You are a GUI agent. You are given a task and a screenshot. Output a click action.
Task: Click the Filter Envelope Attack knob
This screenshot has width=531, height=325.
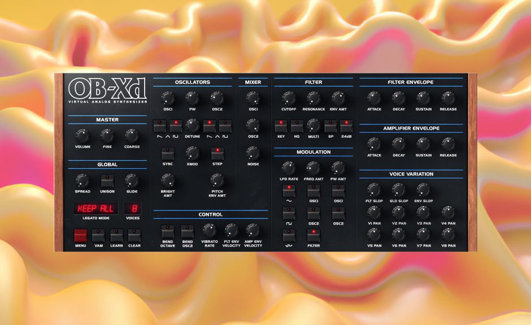pos(374,98)
